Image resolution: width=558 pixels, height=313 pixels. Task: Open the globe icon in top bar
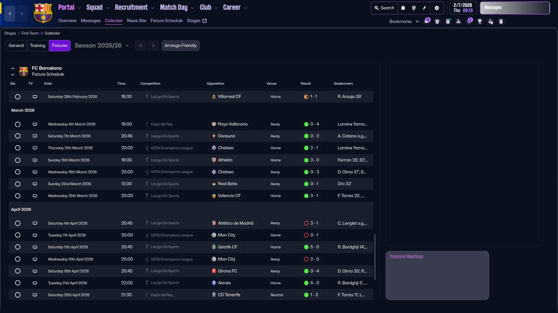coord(414,8)
